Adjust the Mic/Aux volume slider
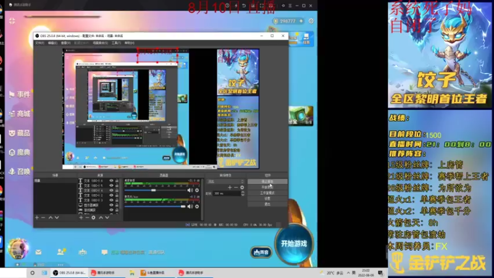Screen dimensions: 494x278 point(155,206)
